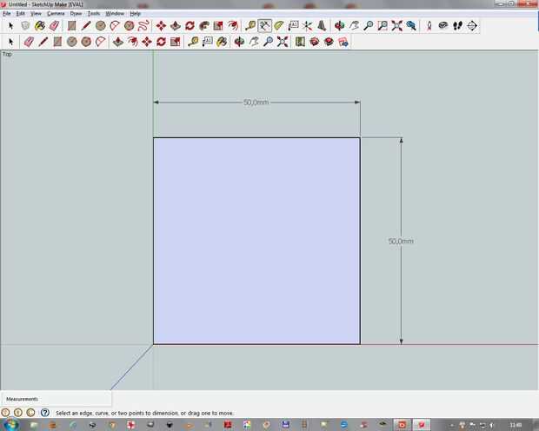
Task: Pick the Line pencil in second toolbar row
Action: [x=43, y=42]
